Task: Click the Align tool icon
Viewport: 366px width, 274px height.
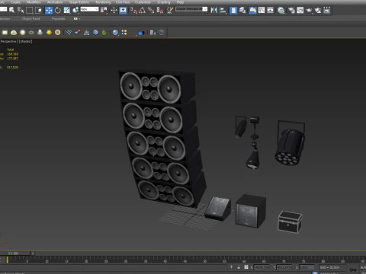Action: click(223, 10)
